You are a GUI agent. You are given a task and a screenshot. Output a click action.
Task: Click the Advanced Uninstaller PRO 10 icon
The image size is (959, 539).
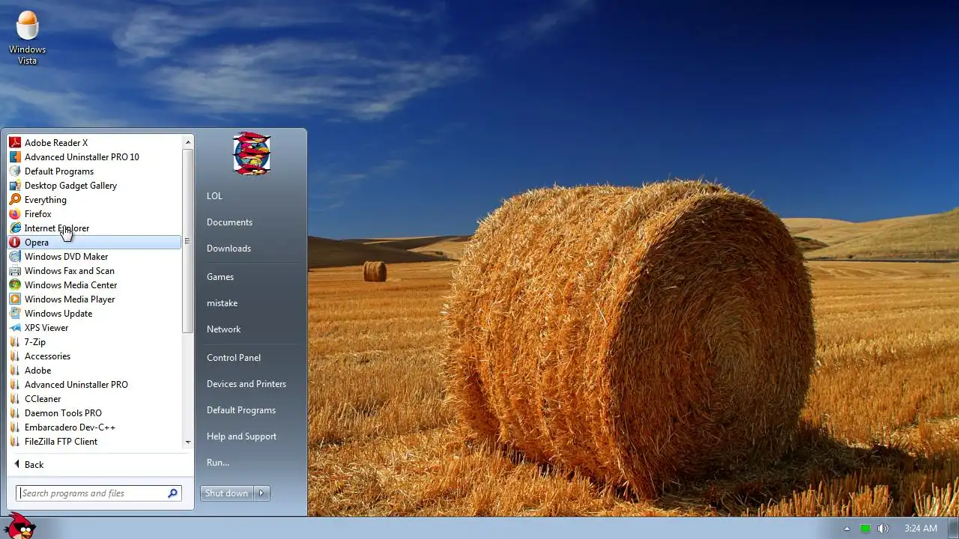pyautogui.click(x=15, y=156)
